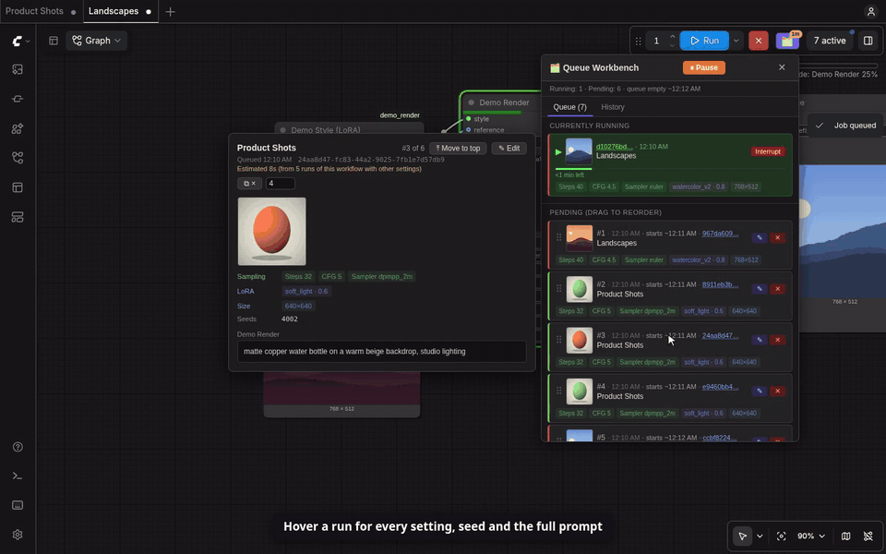Click the copies count field showing 4

(x=280, y=183)
